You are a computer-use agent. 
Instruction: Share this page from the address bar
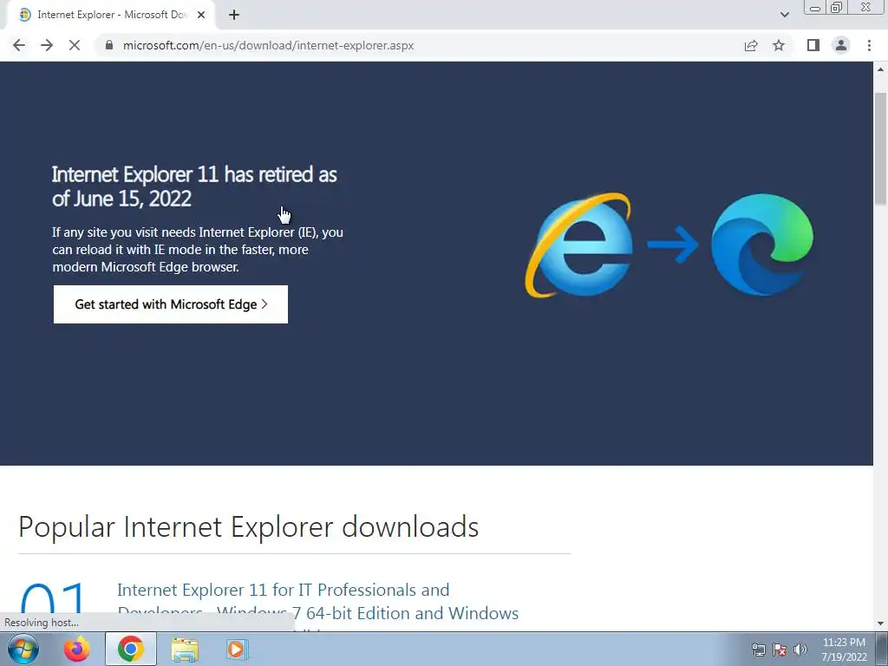point(751,45)
